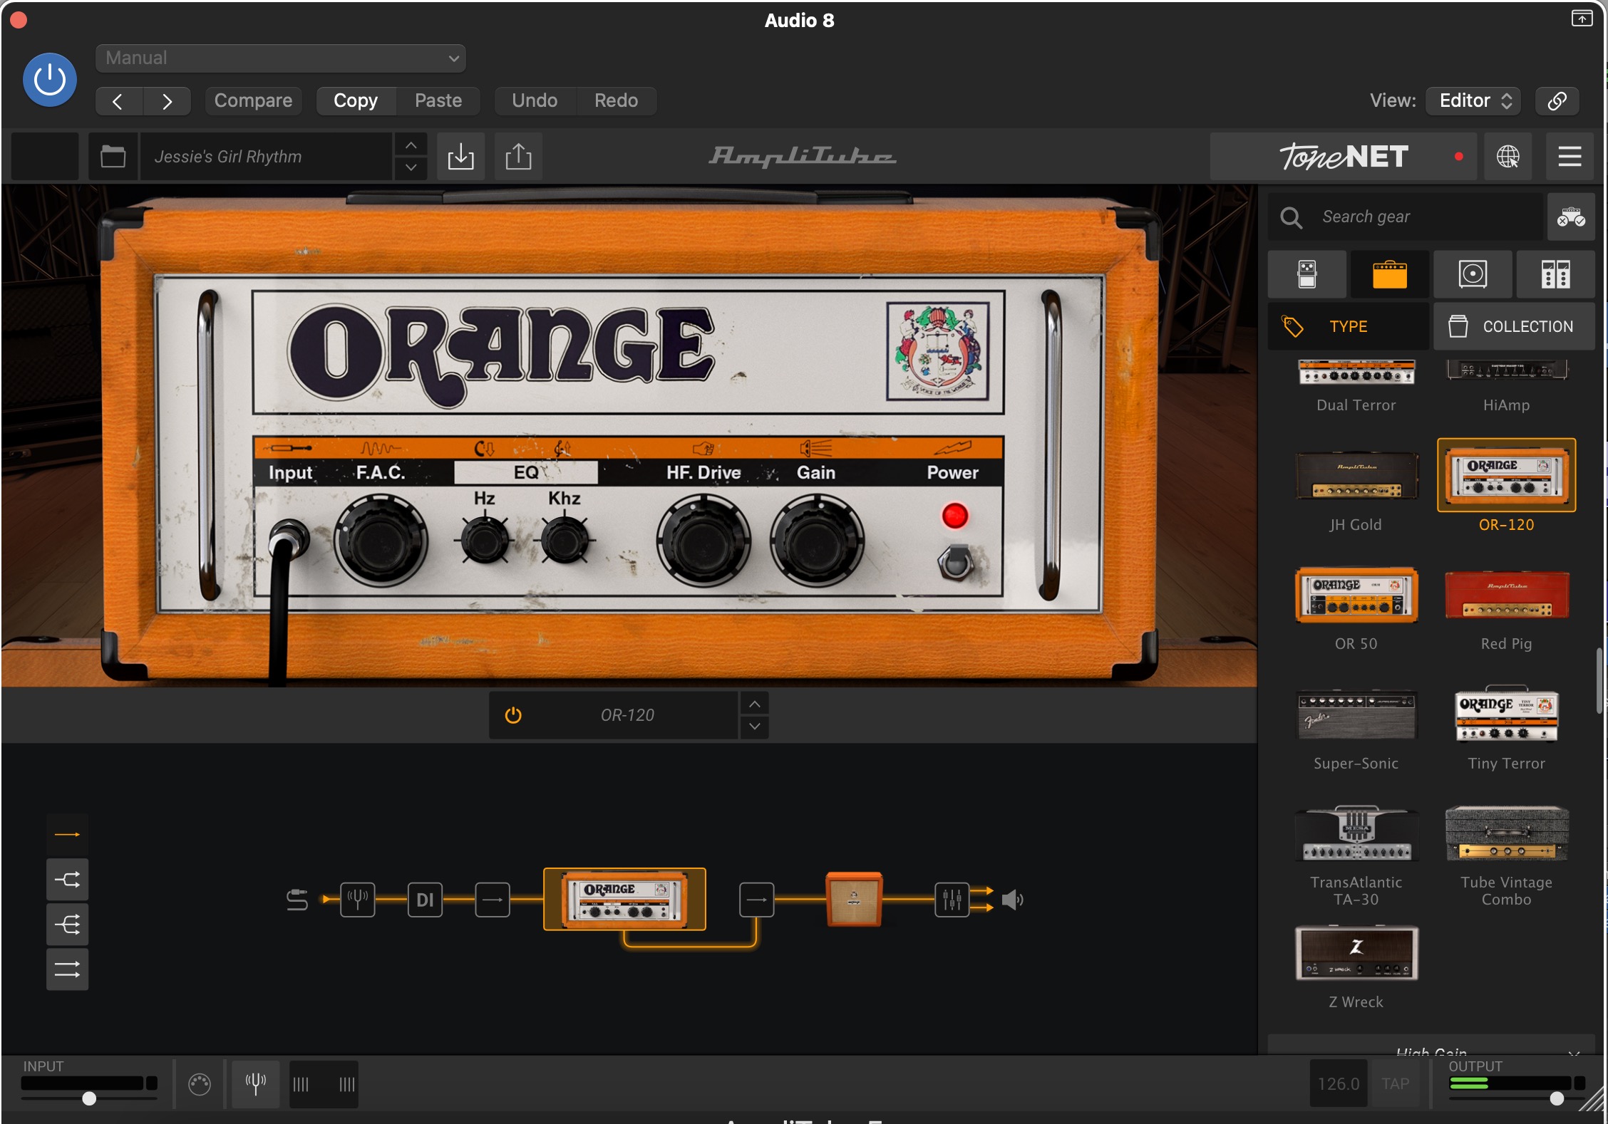Click the Search gear field
The height and width of the screenshot is (1124, 1608).
1406,217
